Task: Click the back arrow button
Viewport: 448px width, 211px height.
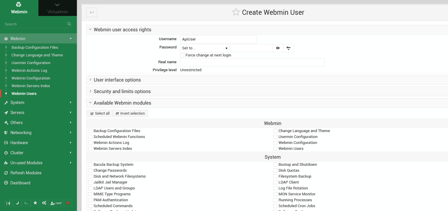Action: [x=92, y=12]
